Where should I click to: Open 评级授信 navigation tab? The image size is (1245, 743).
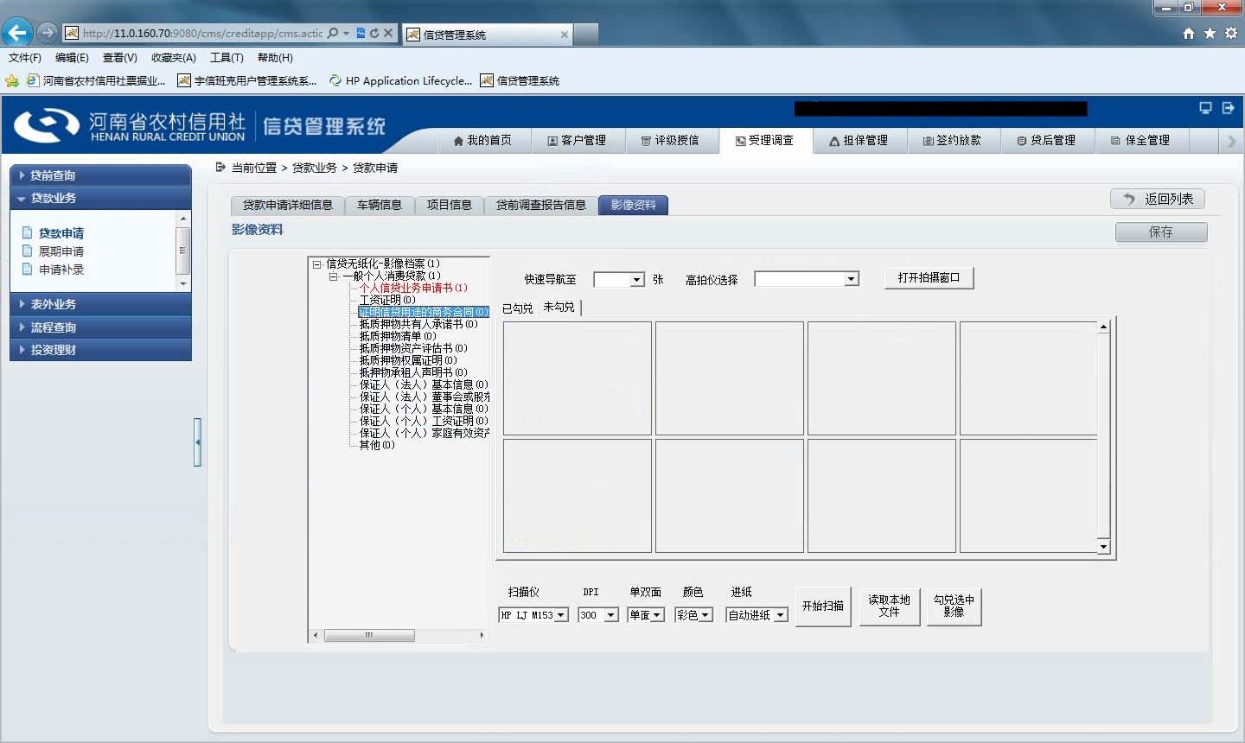pos(671,140)
